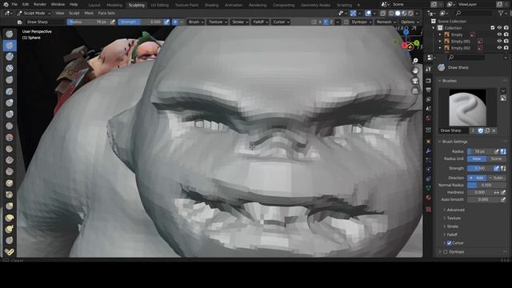Viewport: 512px width, 288px height.
Task: Toggle fake user shield for Draw Sharp
Action: point(480,130)
